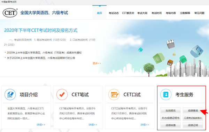The image size is (209, 132).
Task: Click the CET笔试 description paragraph
Action: click(77, 114)
